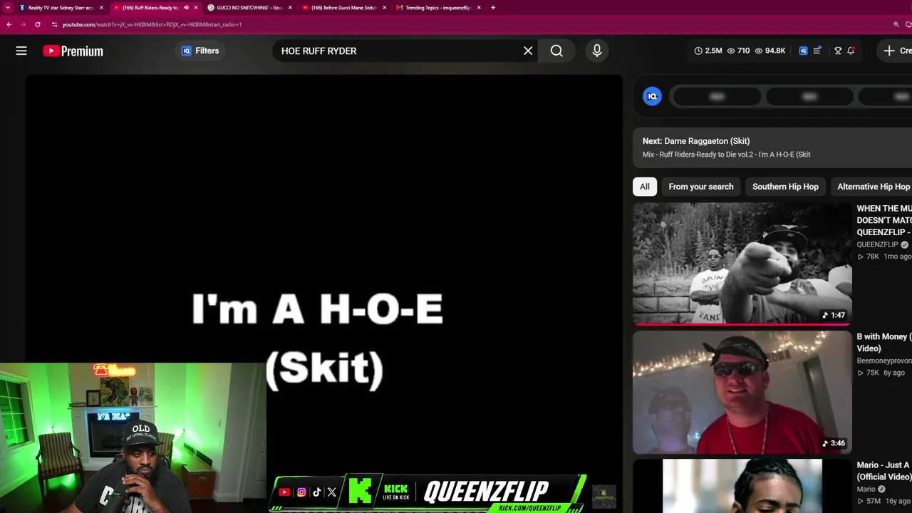Visit the Beemoneyprovor channel link

(884, 361)
